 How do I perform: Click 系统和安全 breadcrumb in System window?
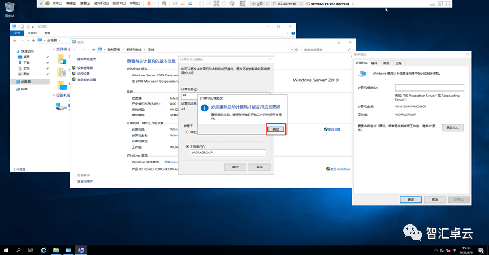tap(134, 50)
